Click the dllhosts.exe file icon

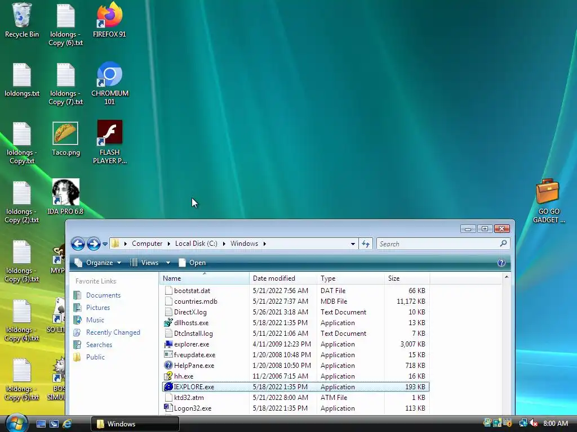click(x=168, y=323)
